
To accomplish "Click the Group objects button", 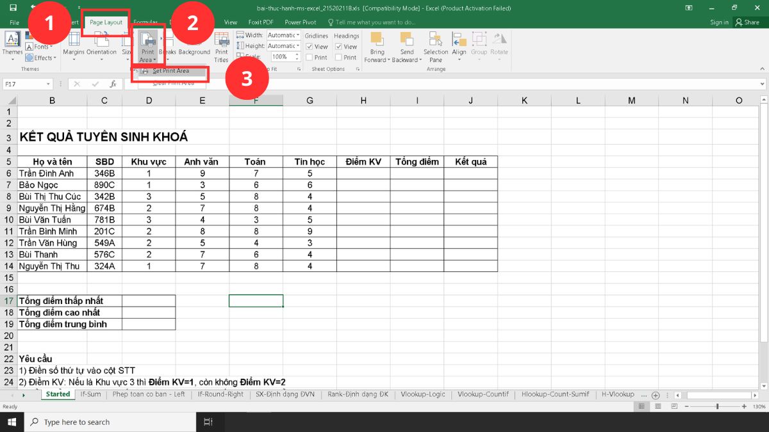I will click(479, 46).
